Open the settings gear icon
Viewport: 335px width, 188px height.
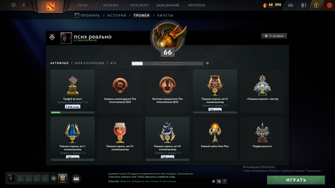tap(14, 5)
